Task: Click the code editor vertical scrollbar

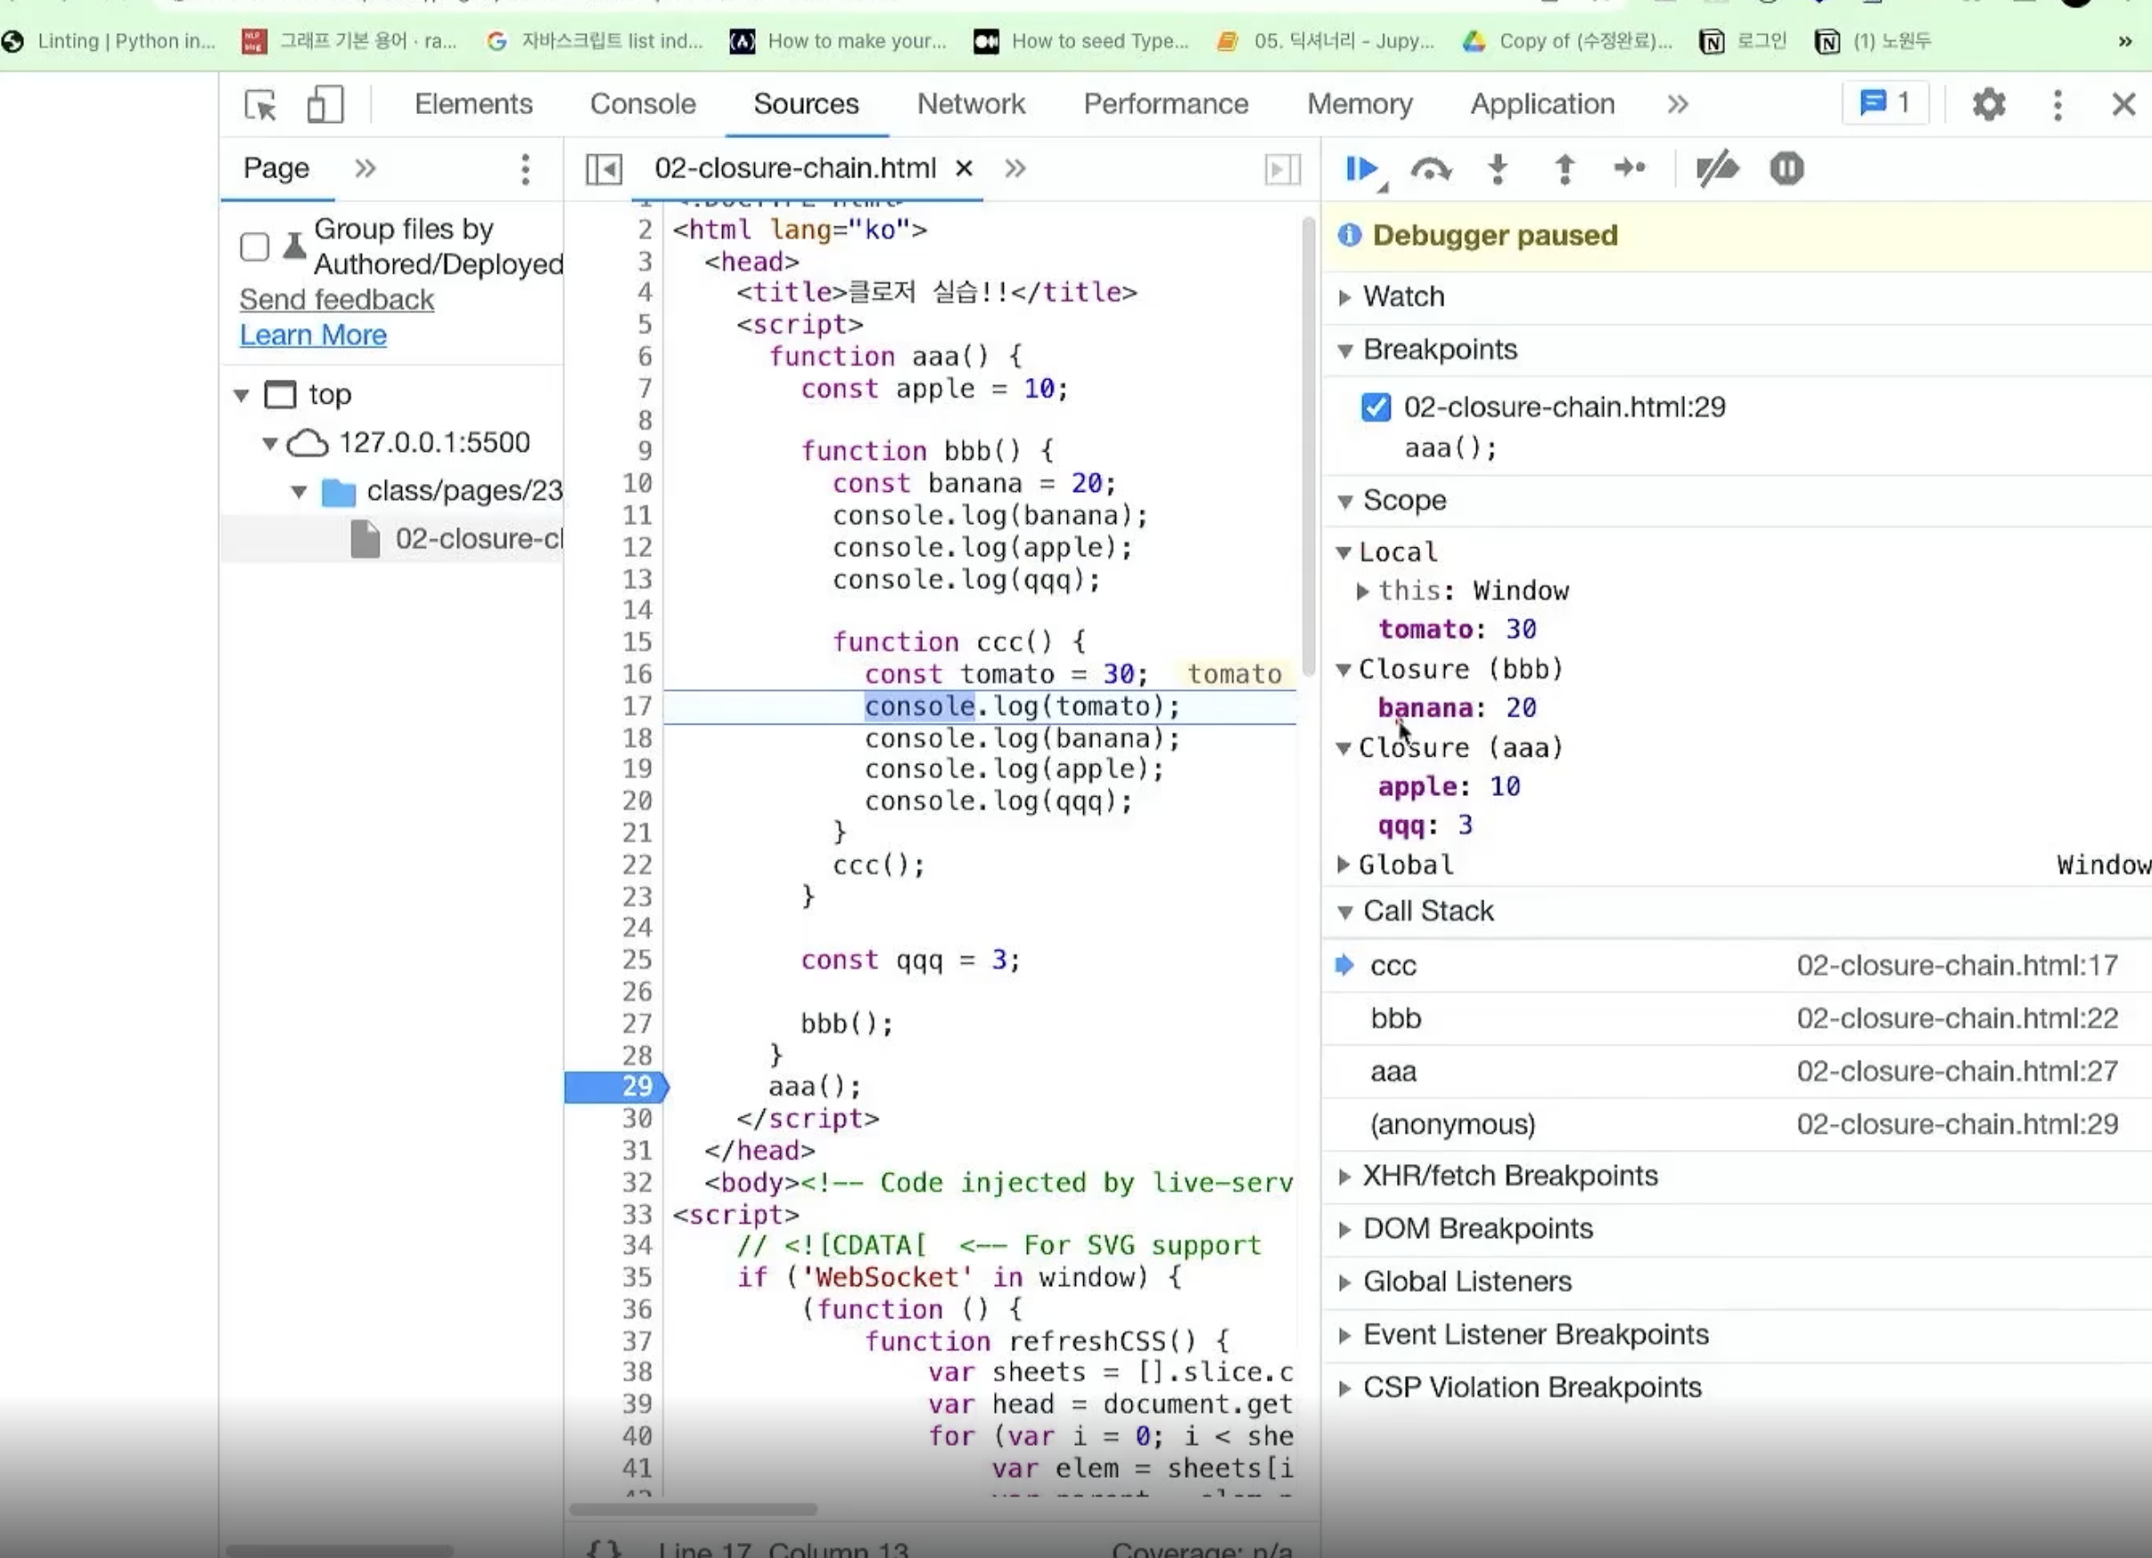Action: point(1309,446)
